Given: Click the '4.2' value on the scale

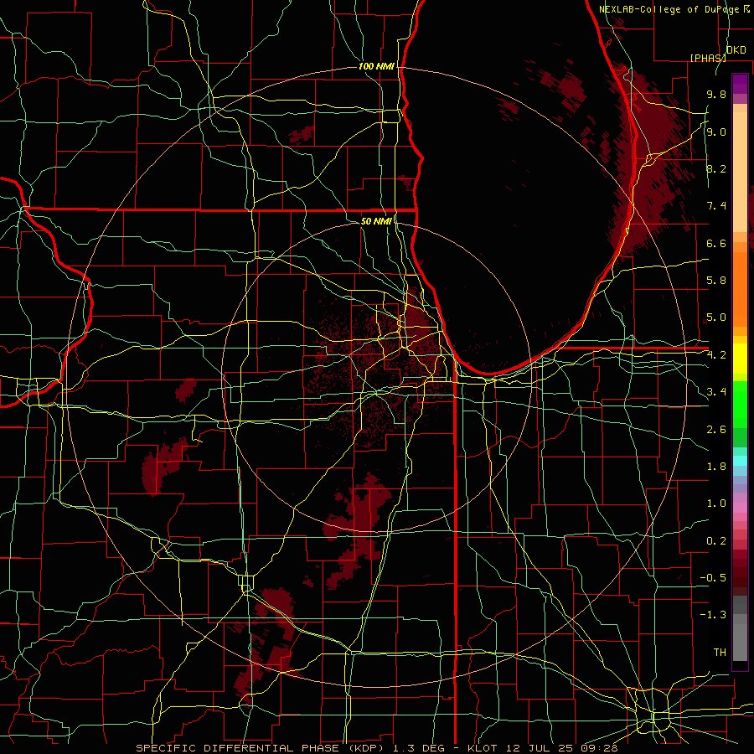Looking at the screenshot, I should (716, 355).
